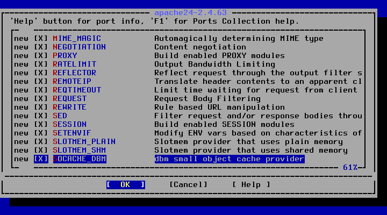Click description 'Request Body Filtering'

pos(207,99)
